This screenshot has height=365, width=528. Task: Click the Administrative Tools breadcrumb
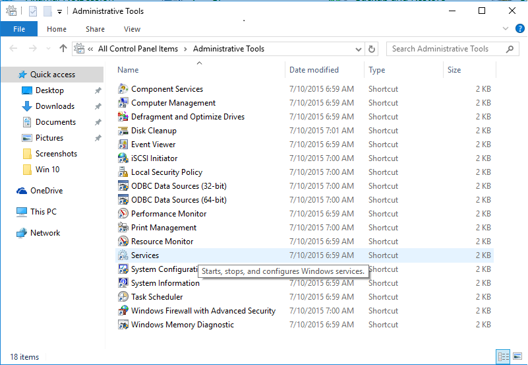click(229, 49)
